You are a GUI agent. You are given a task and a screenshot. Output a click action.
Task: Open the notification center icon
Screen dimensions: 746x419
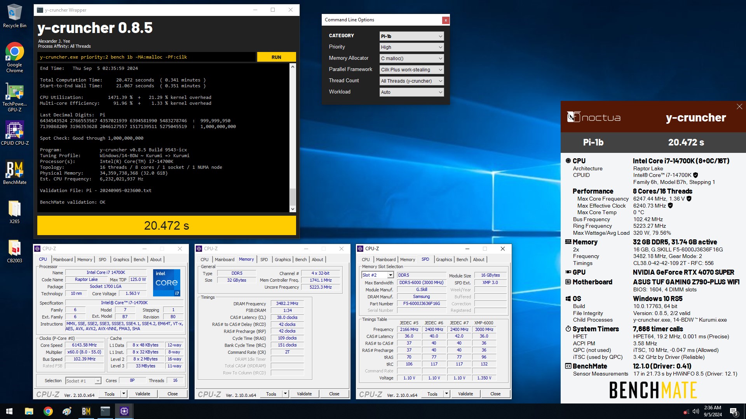tap(734, 411)
